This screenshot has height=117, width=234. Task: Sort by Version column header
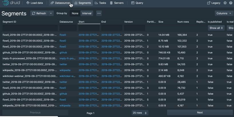tap(128, 22)
